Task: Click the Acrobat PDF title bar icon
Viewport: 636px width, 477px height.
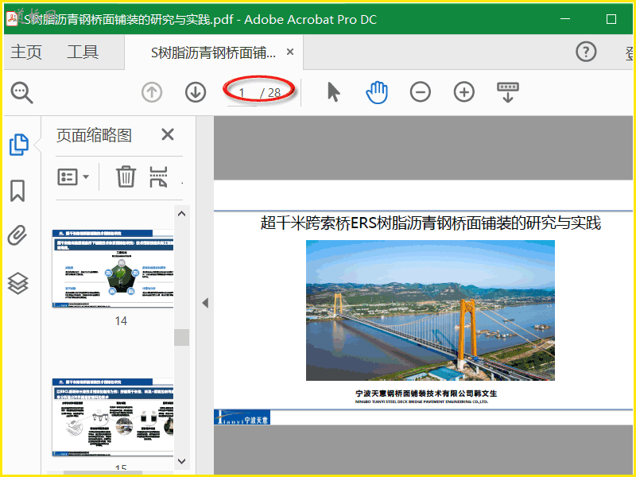Action: [x=12, y=18]
